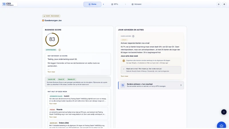
Task: Select step 2 'Maak een e-mail' action
Action: click(x=151, y=70)
